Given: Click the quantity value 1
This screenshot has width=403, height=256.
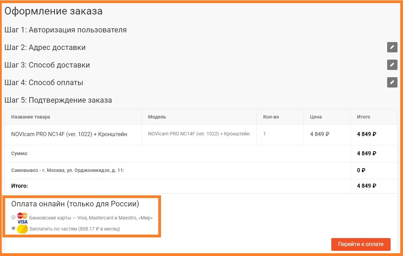Looking at the screenshot, I should click(x=264, y=134).
